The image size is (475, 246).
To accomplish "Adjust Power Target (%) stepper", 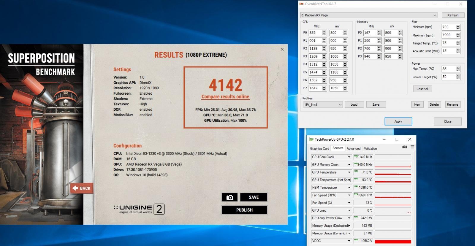I will (x=458, y=77).
